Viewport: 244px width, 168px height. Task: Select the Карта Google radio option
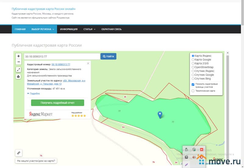(x=193, y=60)
